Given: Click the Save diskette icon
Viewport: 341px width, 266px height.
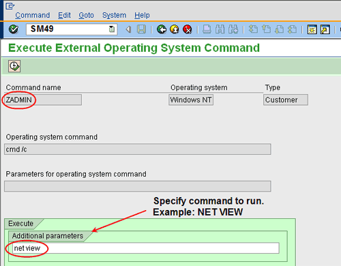Looking at the screenshot, I should (x=141, y=29).
